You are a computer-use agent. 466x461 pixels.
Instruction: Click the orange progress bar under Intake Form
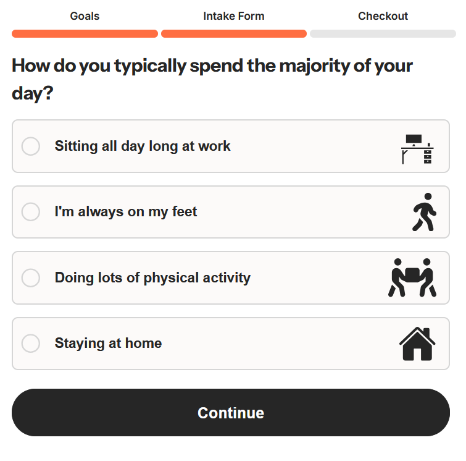233,33
